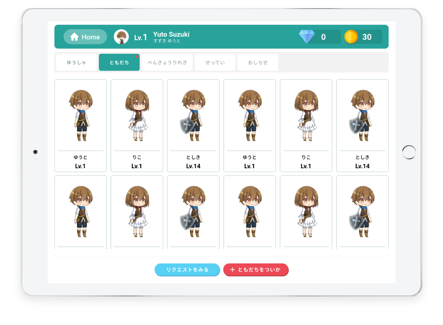Open the おしらせ tab

tap(258, 62)
